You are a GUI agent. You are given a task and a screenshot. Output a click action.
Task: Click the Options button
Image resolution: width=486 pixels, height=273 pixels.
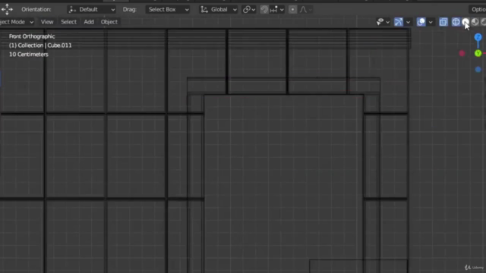pyautogui.click(x=478, y=10)
